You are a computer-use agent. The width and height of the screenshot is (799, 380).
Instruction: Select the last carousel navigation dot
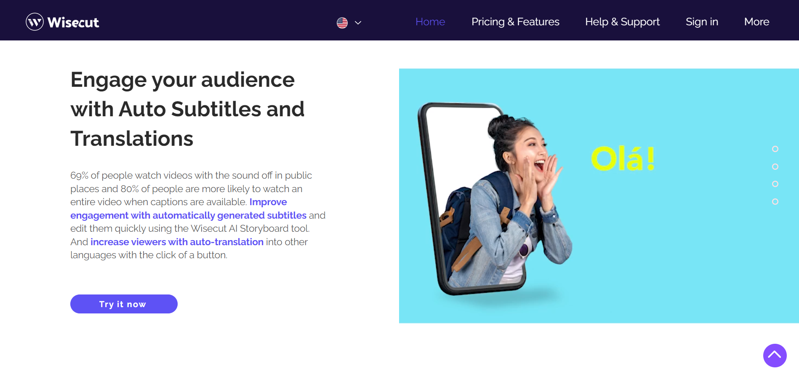click(x=775, y=201)
